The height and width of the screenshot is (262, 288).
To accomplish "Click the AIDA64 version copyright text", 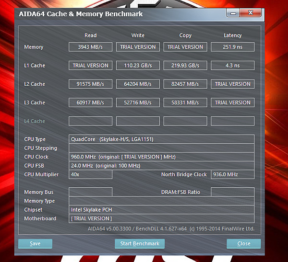I will click(171, 228).
